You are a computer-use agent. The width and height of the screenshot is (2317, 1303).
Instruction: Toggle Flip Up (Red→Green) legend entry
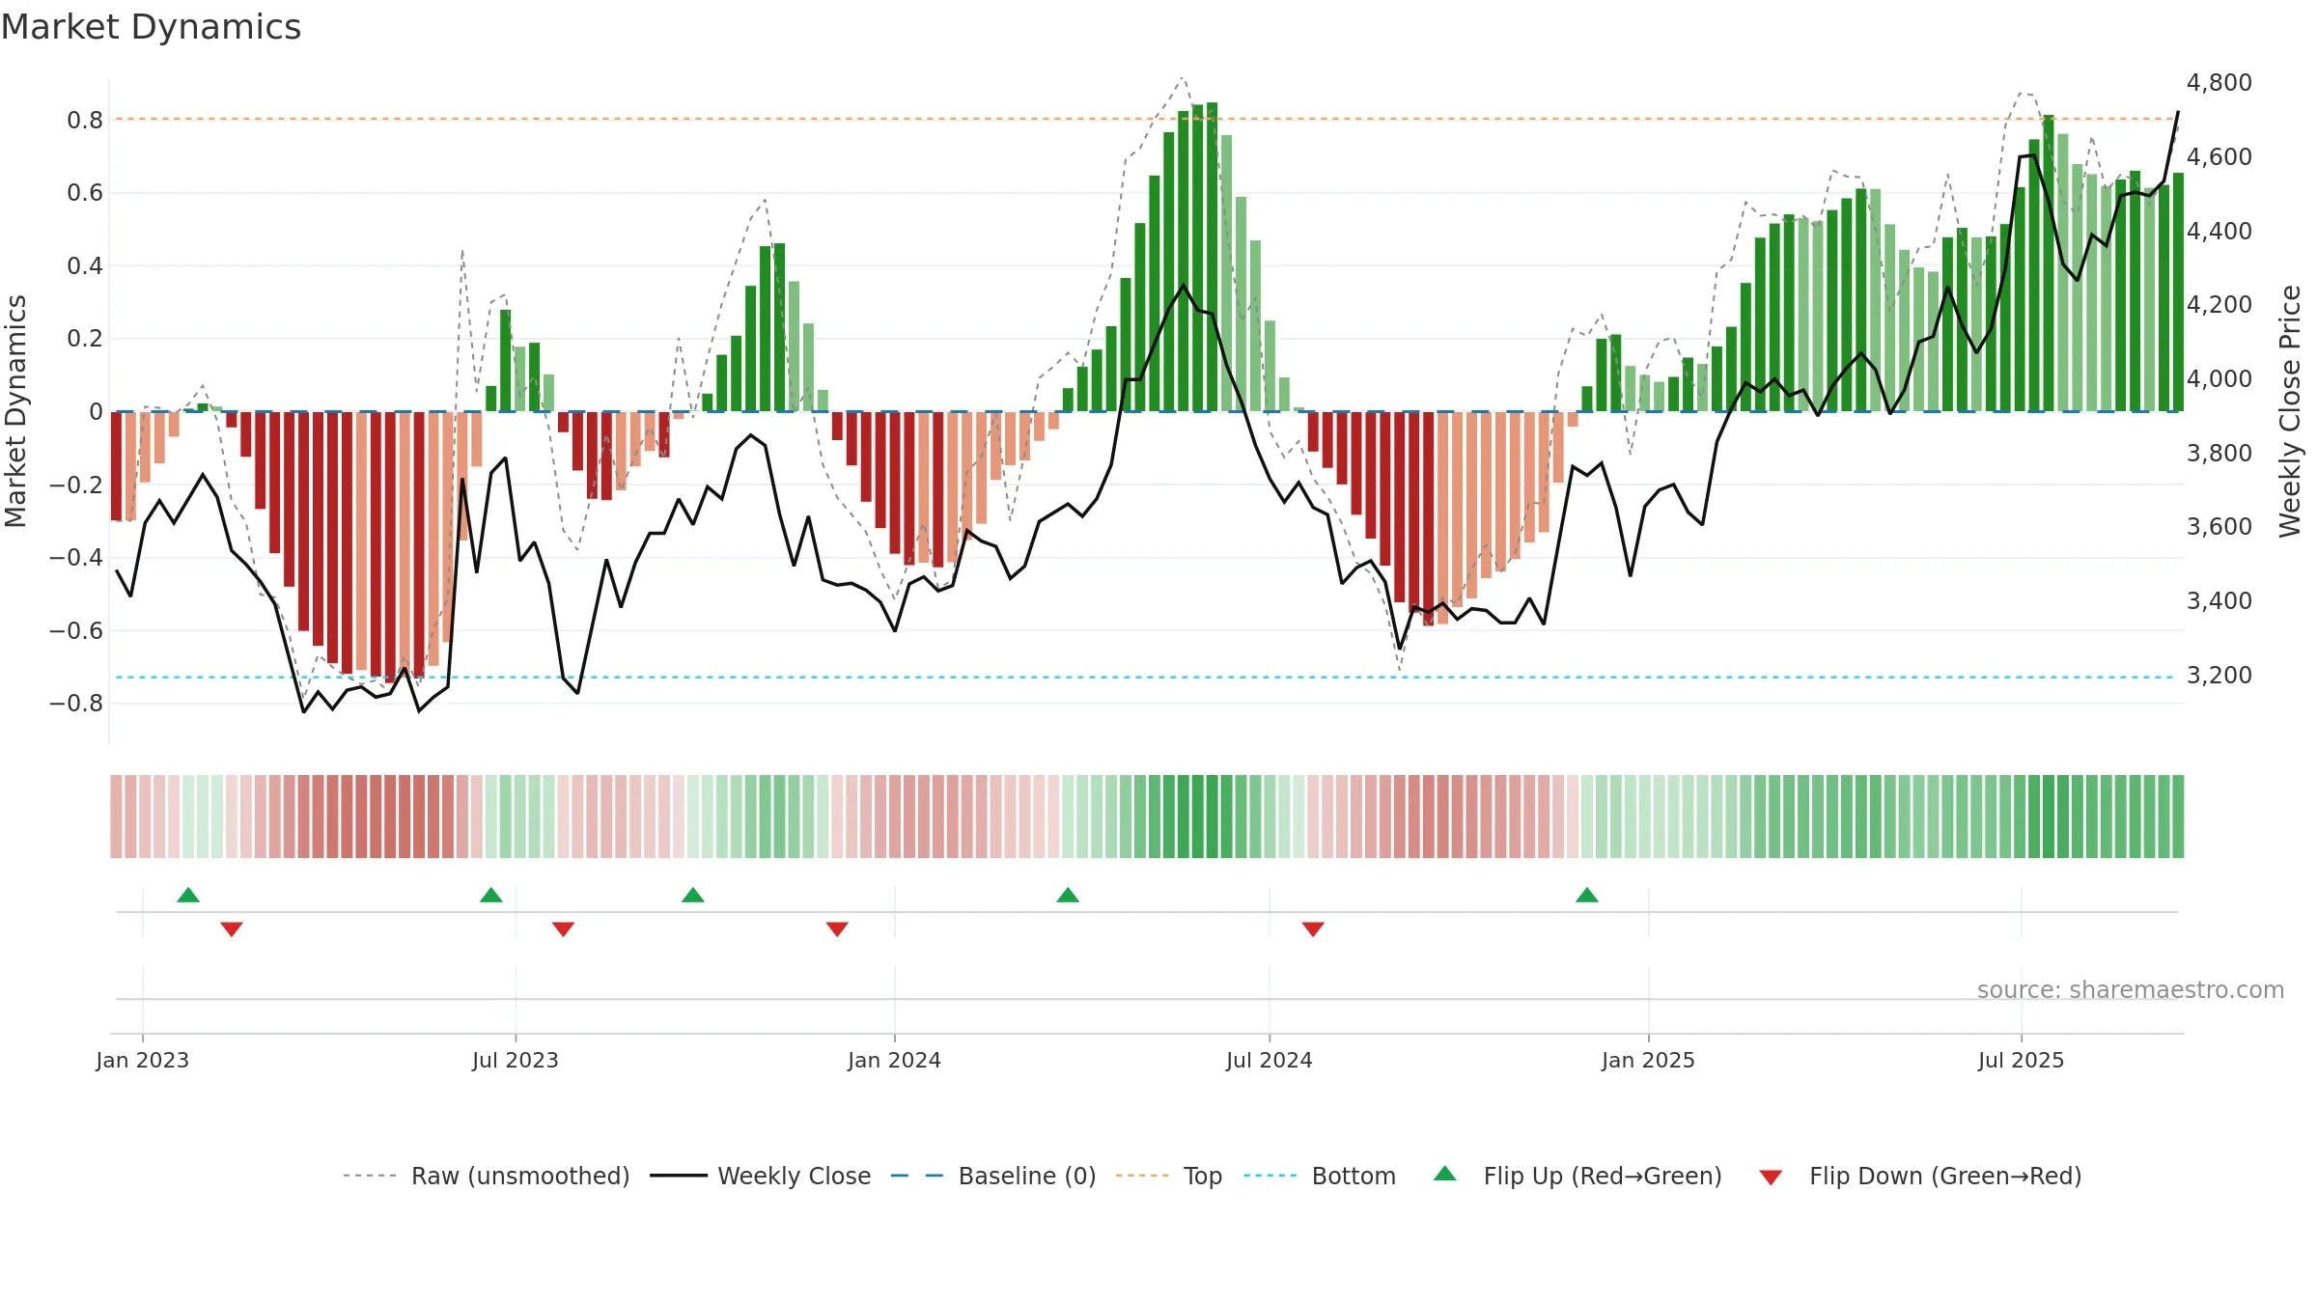(1577, 1176)
